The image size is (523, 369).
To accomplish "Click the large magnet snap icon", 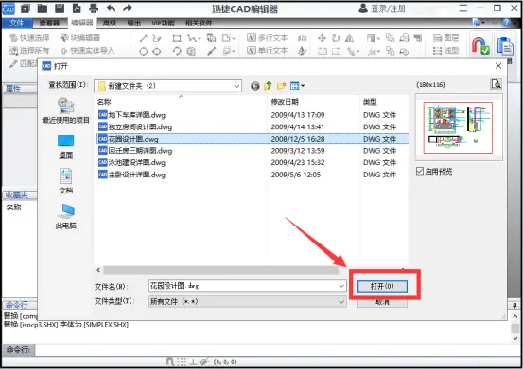I will click(x=480, y=45).
